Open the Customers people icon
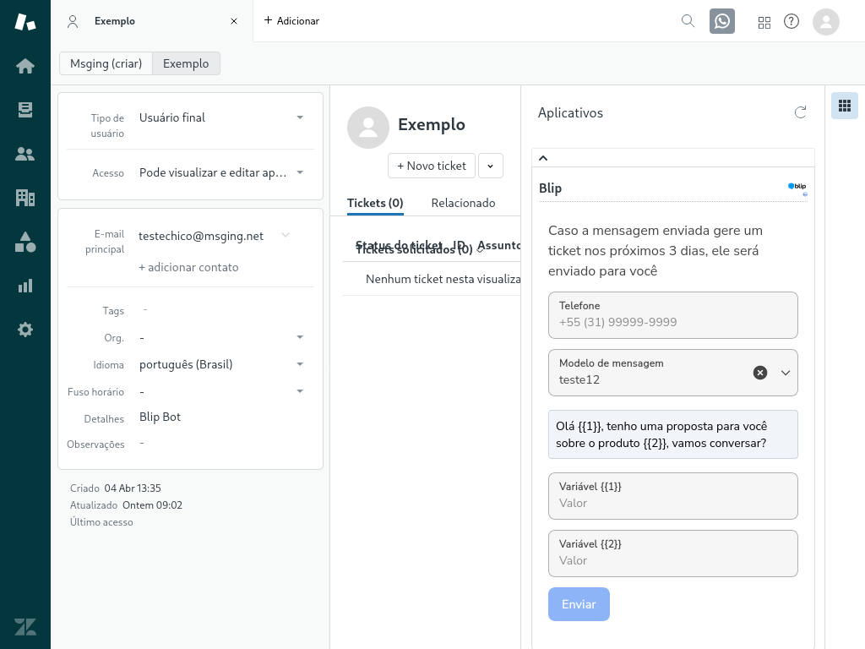The height and width of the screenshot is (649, 865). pyautogui.click(x=24, y=153)
